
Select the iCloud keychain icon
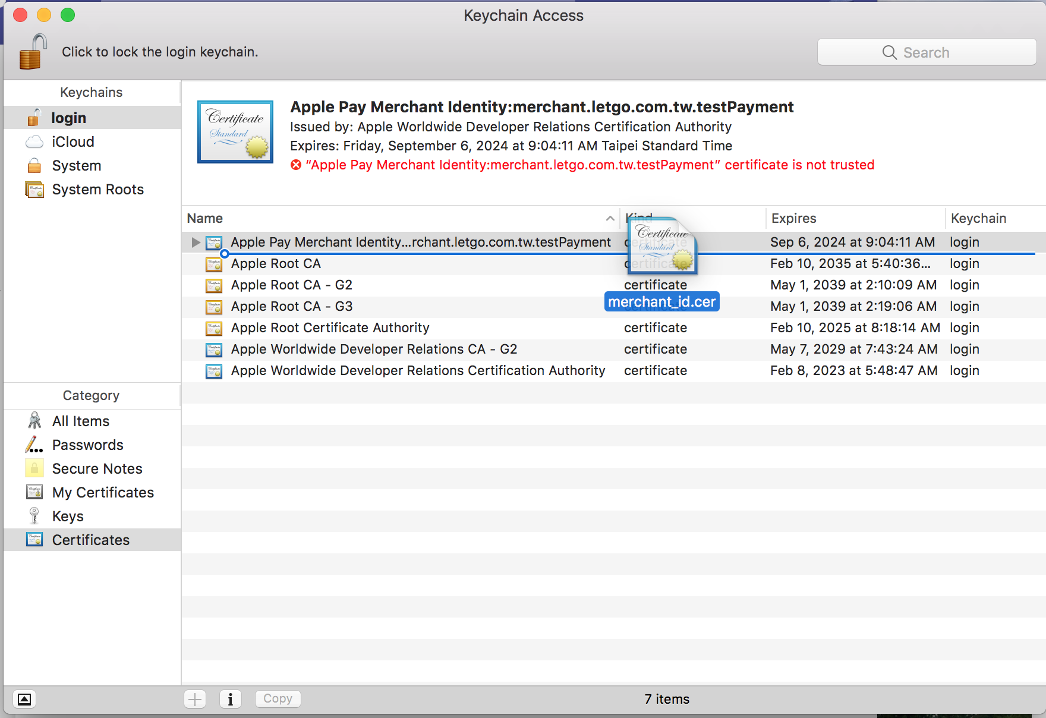[x=34, y=142]
